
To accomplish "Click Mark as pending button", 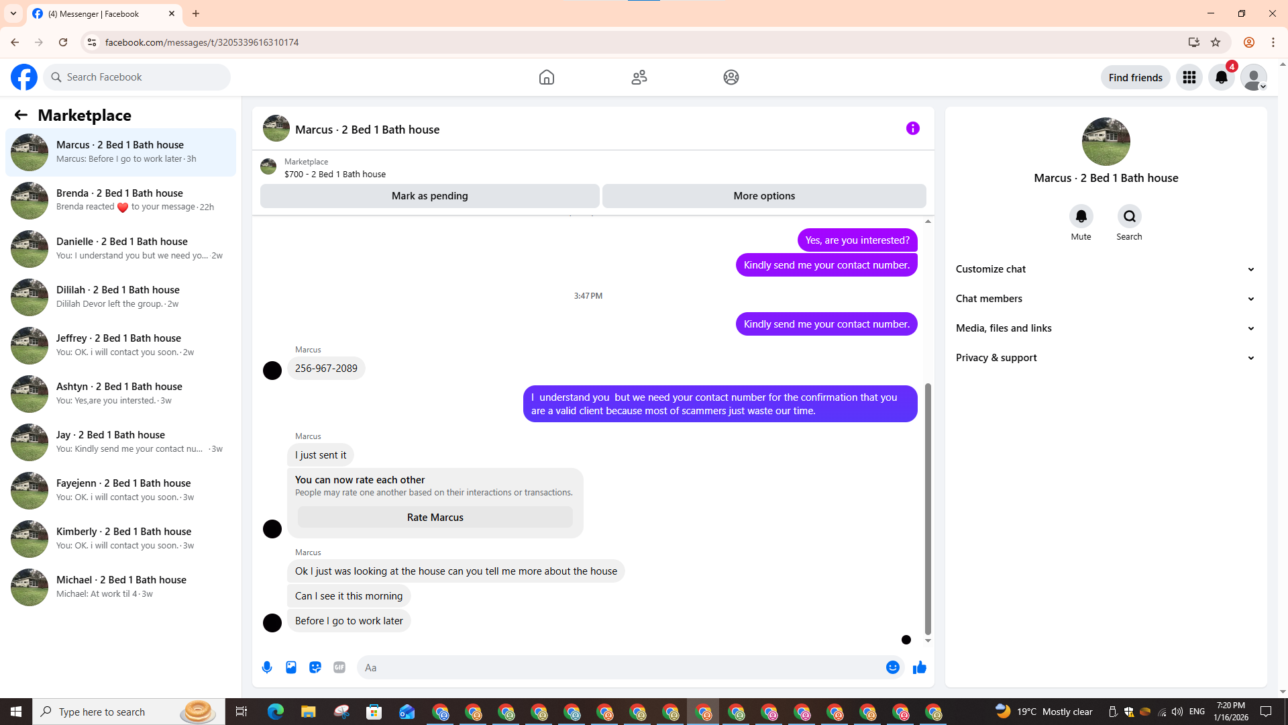I will point(429,196).
